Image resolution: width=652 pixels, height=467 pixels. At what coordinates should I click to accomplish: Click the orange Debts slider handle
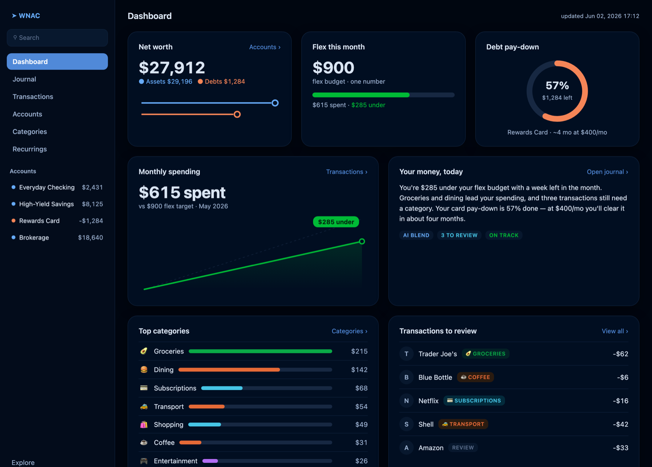click(x=237, y=114)
